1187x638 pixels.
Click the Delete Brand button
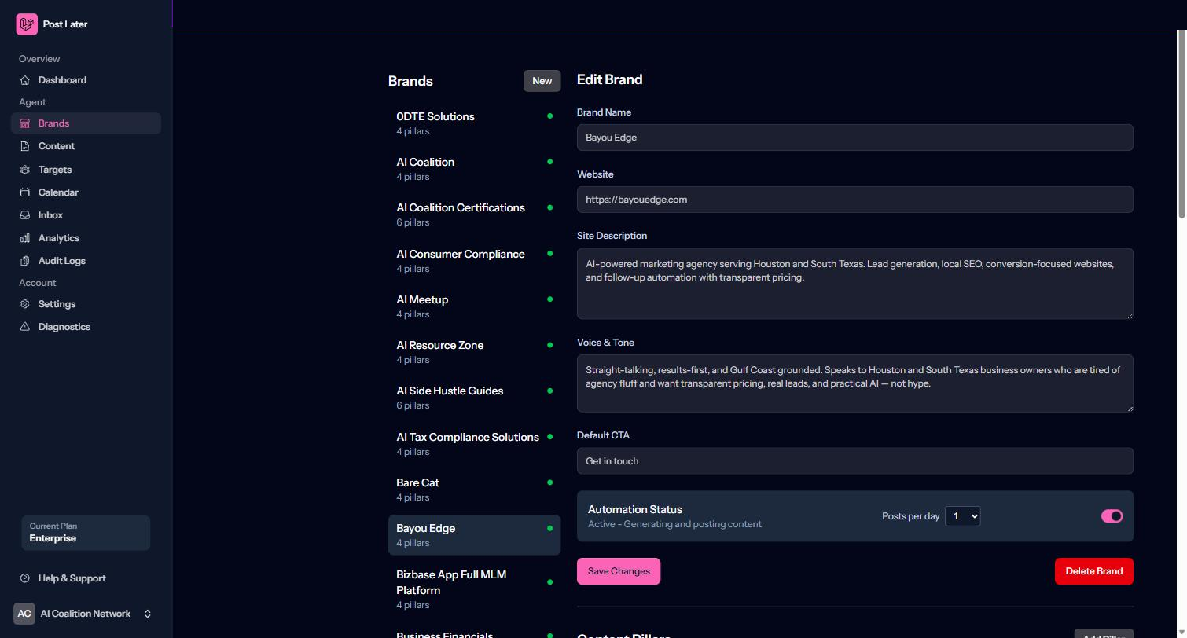[x=1093, y=571]
